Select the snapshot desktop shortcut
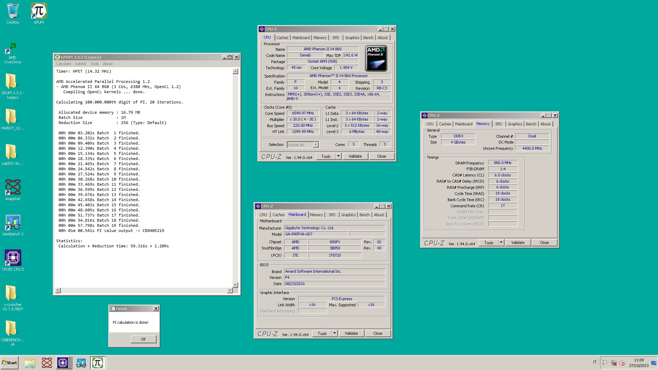 pos(13,190)
